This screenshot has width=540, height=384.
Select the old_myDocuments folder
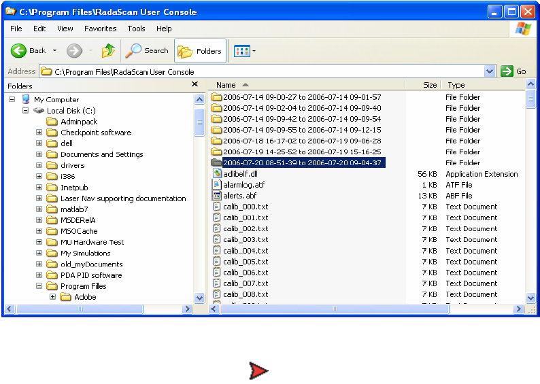coord(91,264)
